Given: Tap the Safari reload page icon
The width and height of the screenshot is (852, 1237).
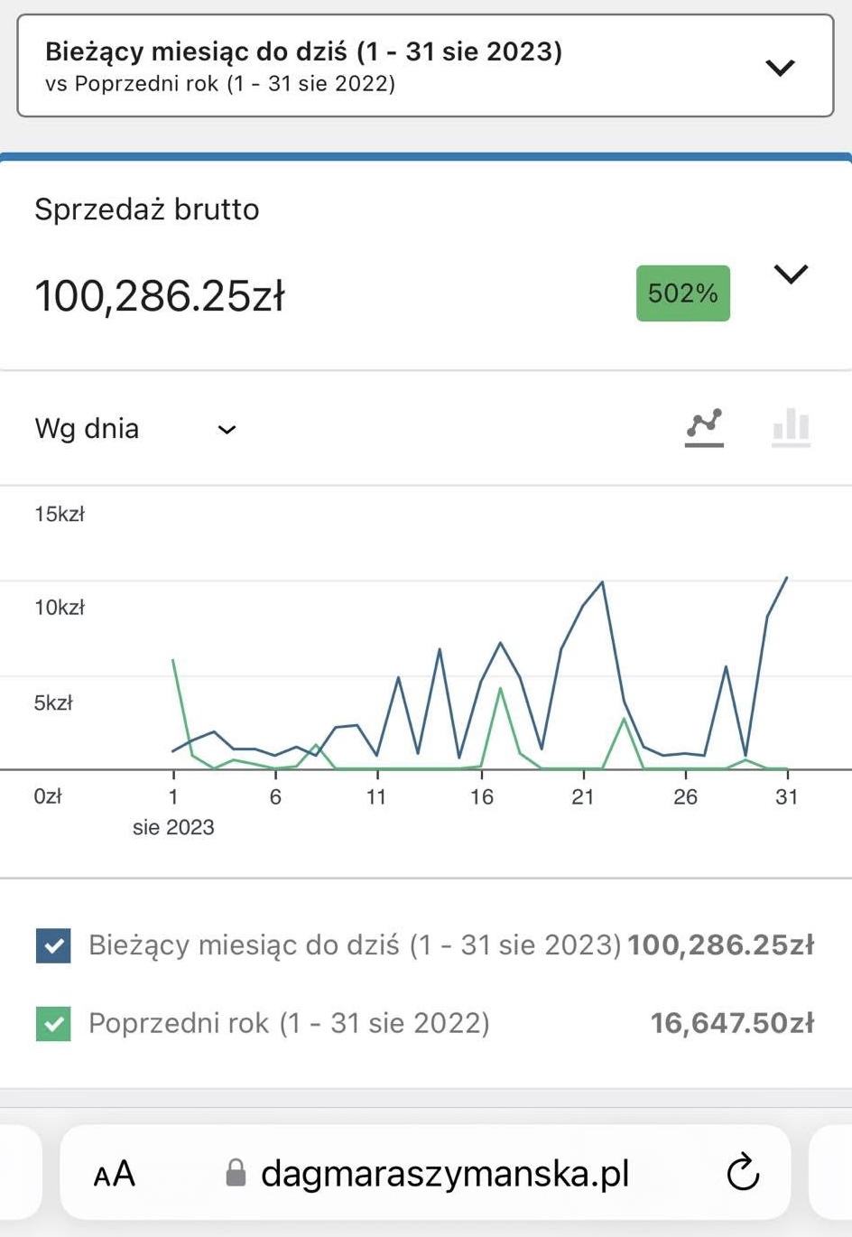Looking at the screenshot, I should point(743,1173).
